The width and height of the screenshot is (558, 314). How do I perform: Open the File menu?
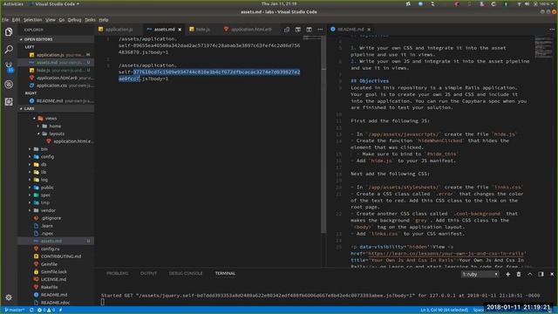(x=5, y=20)
